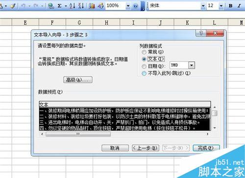Click inside the font size 12 field

pos(213,6)
